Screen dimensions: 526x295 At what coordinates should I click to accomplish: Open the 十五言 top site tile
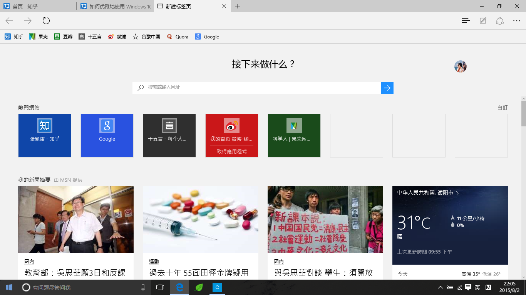pos(169,136)
